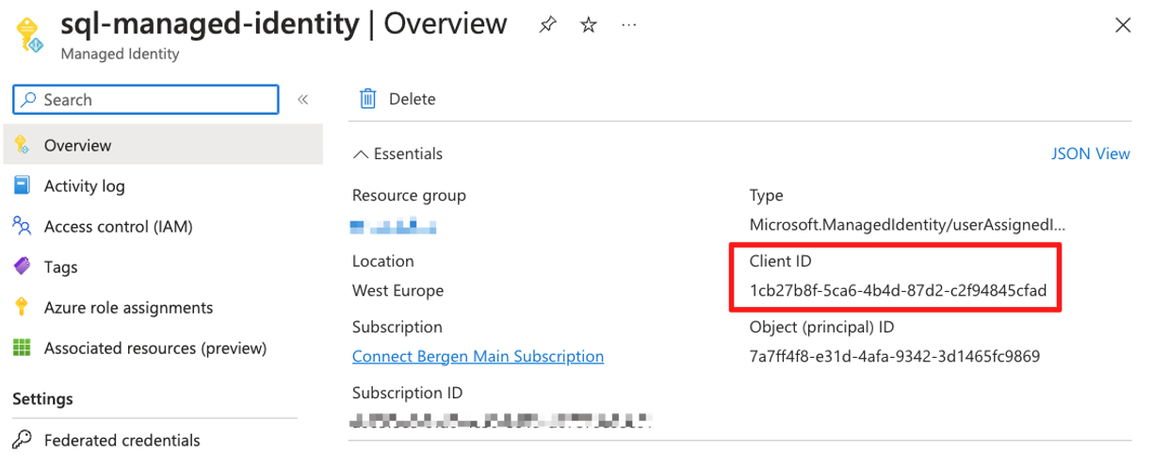Image resolution: width=1169 pixels, height=468 pixels.
Task: Click the Type value Microsoft.ManagedIdentity/userAssignedI...
Action: [908, 224]
